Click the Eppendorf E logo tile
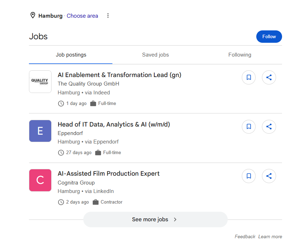 click(40, 131)
